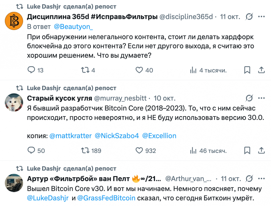Like the tweet with 932 likes
Screen dimensions: 271x206
tap(139, 151)
